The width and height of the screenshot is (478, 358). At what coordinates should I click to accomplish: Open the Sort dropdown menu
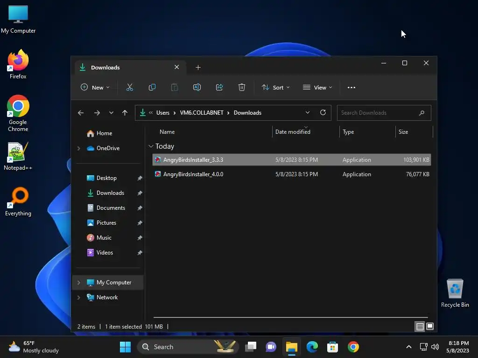click(275, 87)
